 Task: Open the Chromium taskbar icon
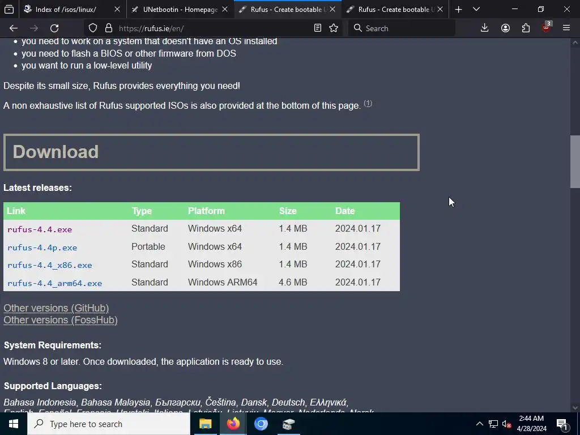point(261,424)
